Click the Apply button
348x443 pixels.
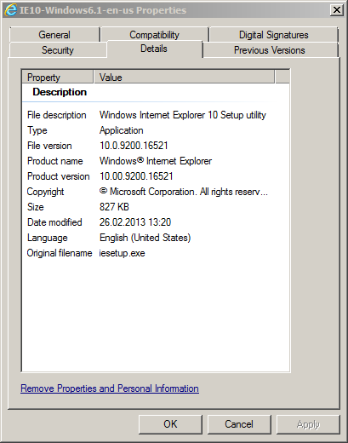point(308,424)
